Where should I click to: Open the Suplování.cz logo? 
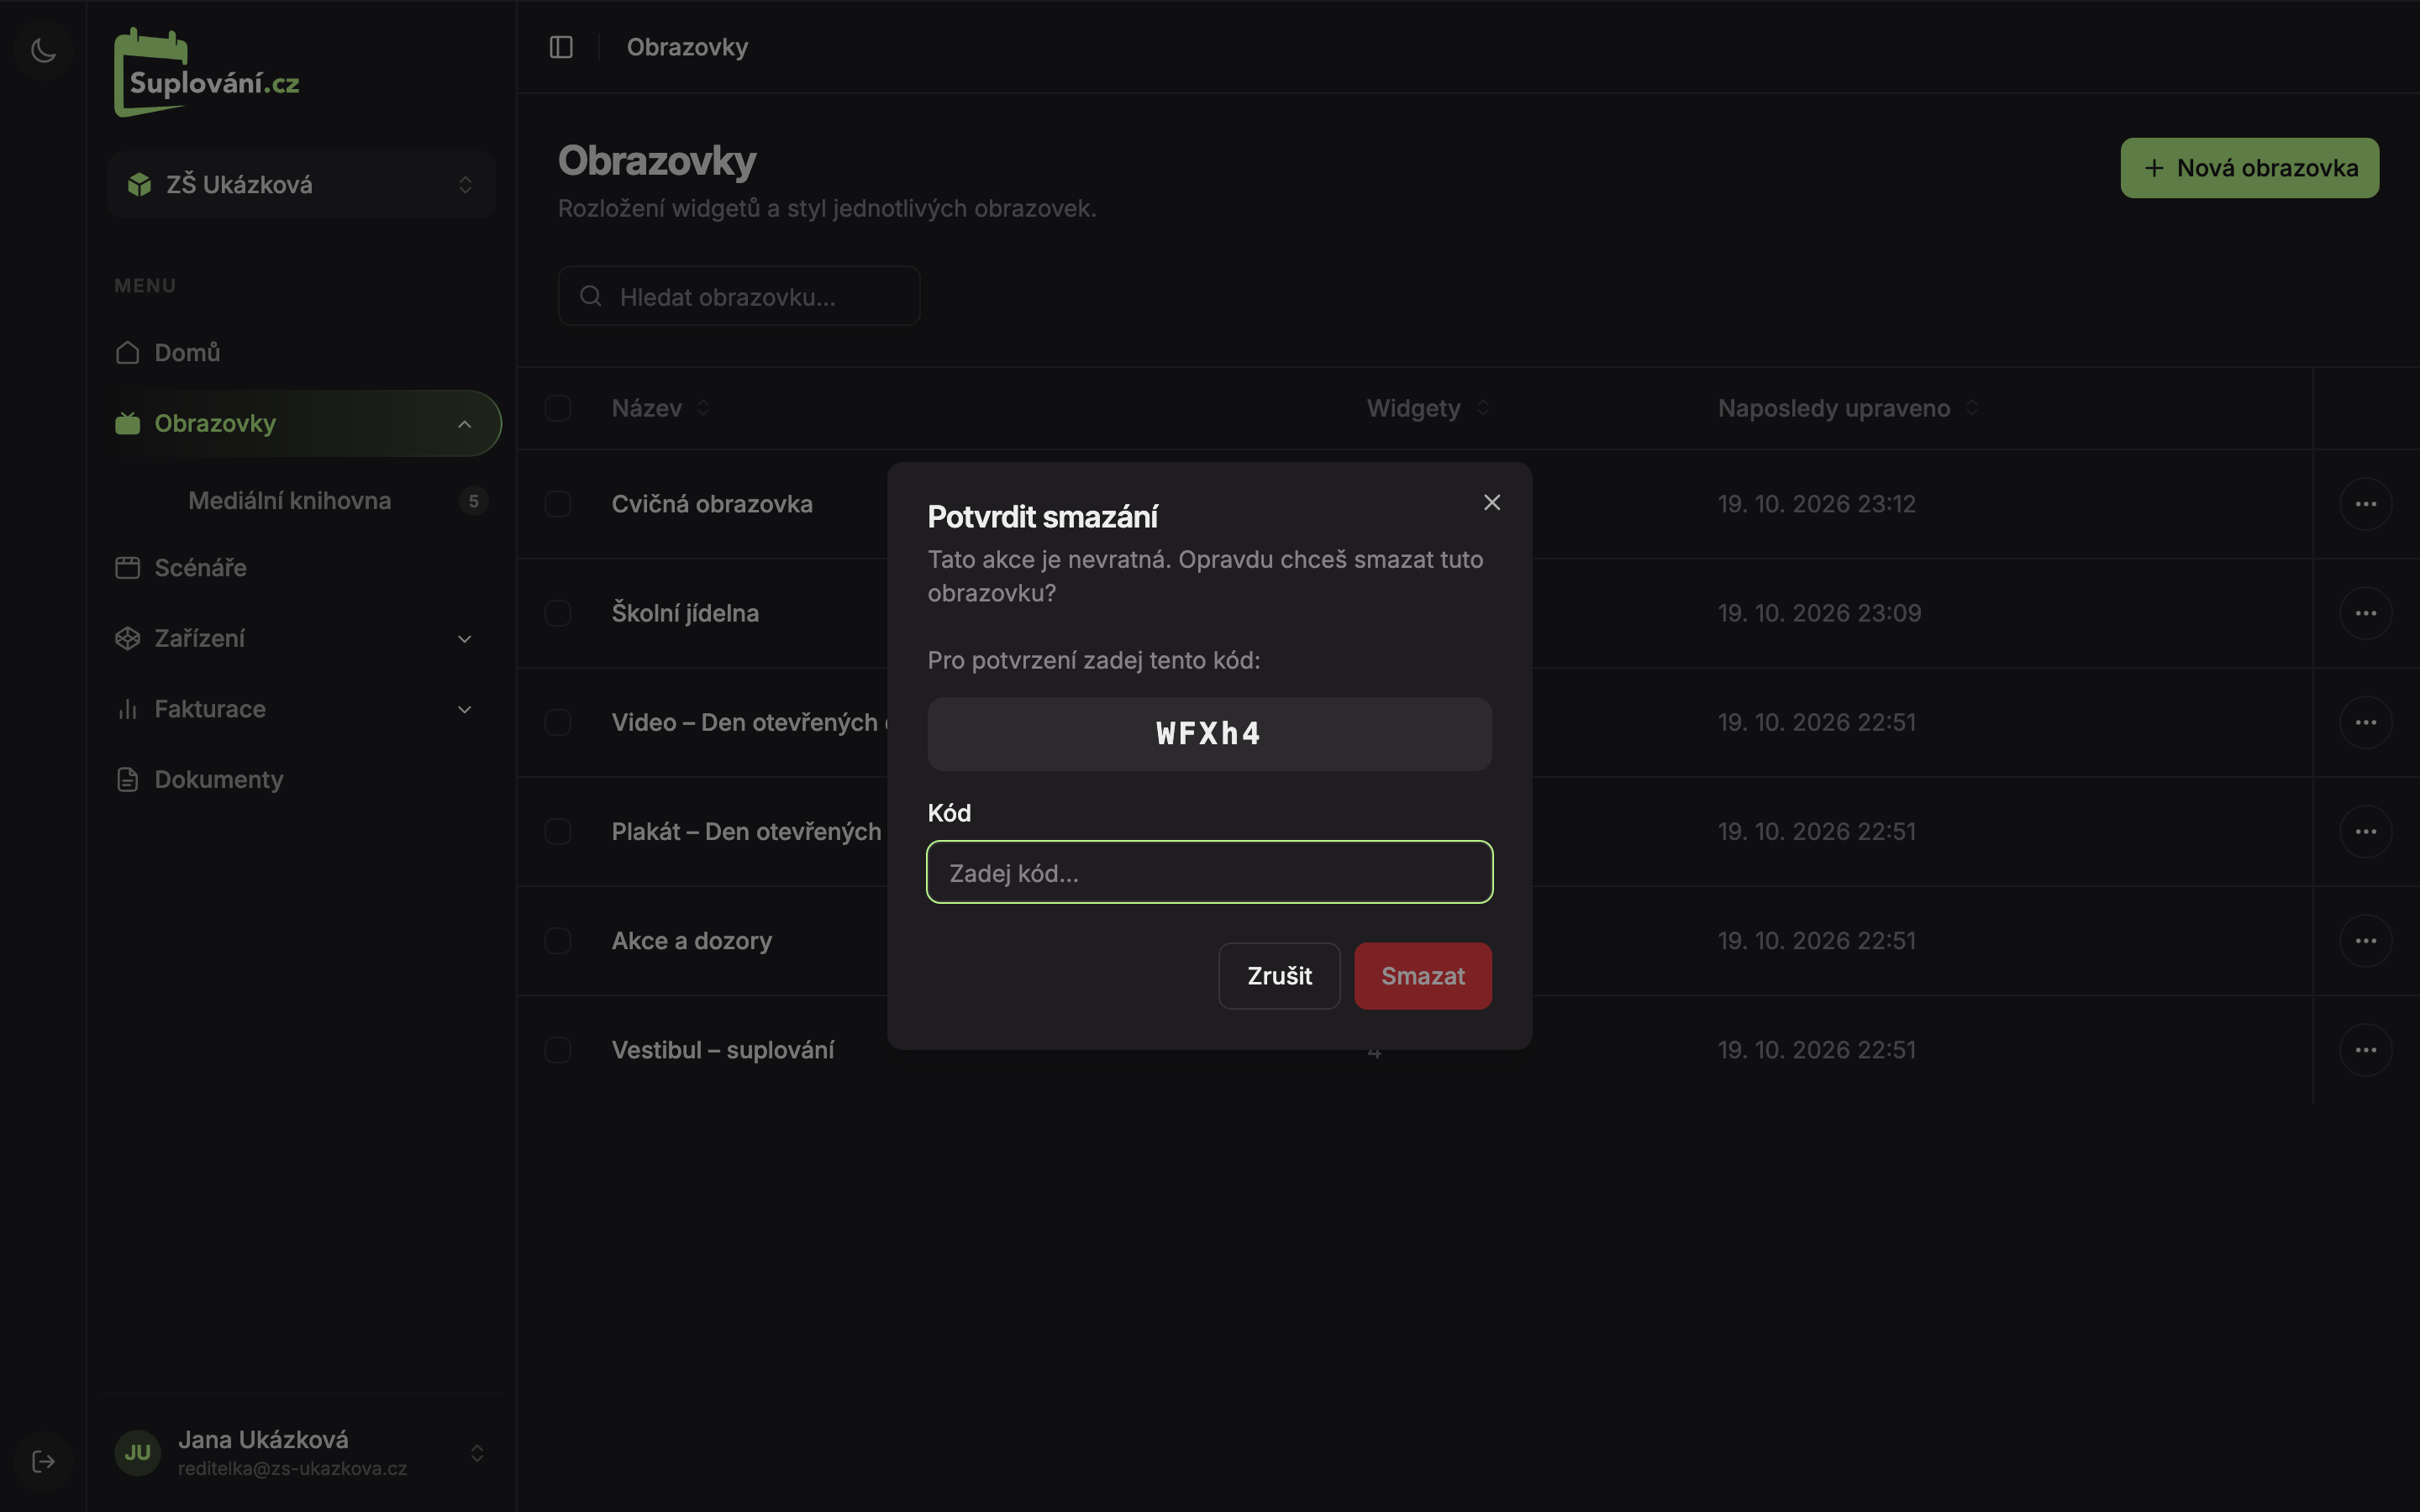pyautogui.click(x=207, y=73)
